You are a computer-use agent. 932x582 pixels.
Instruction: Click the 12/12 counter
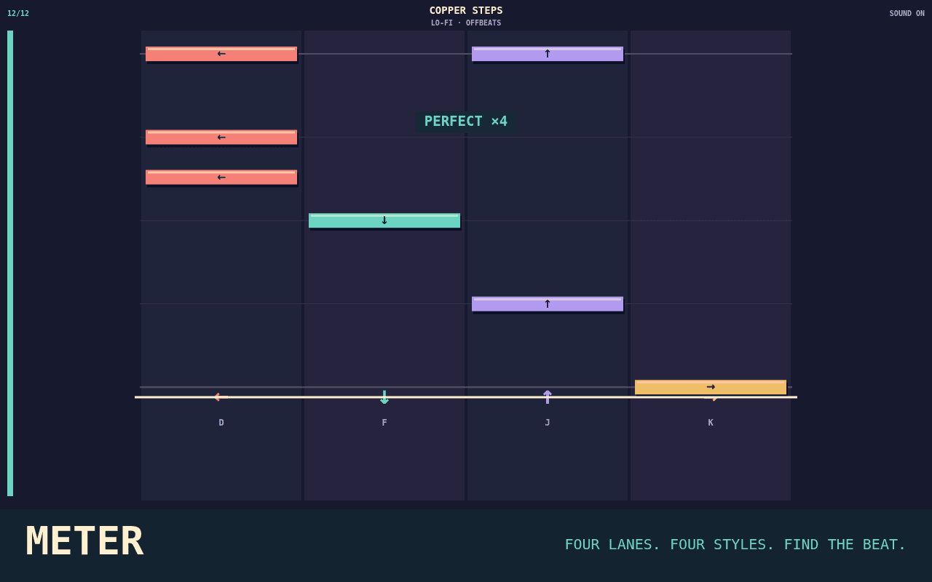pyautogui.click(x=18, y=13)
